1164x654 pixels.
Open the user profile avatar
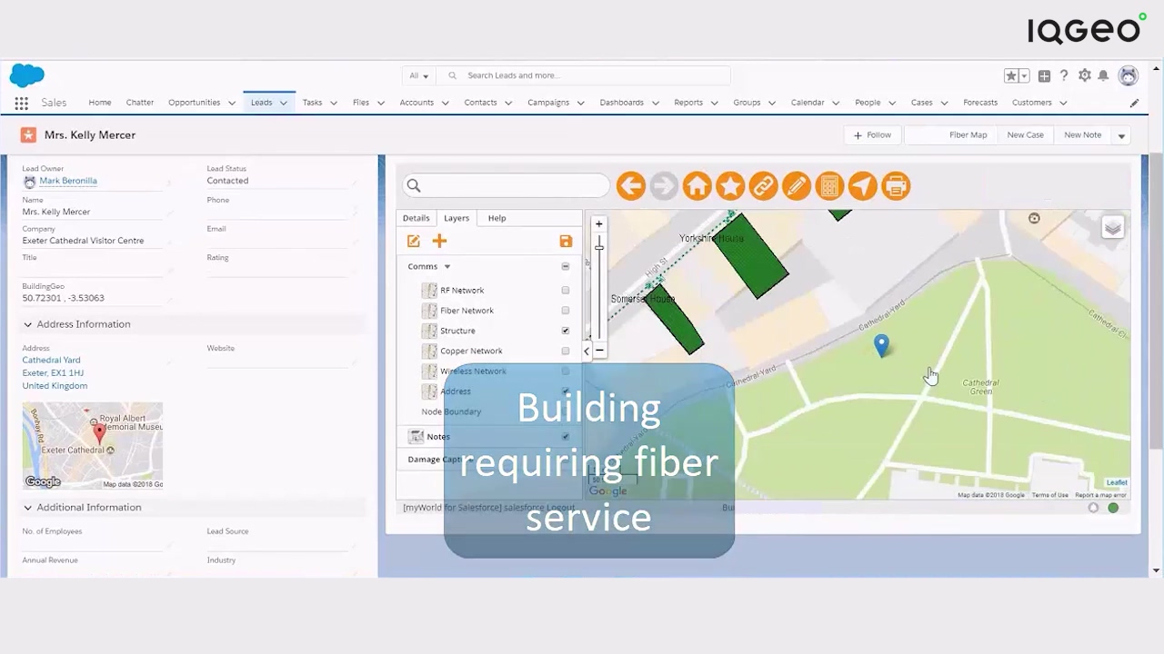tap(1129, 75)
